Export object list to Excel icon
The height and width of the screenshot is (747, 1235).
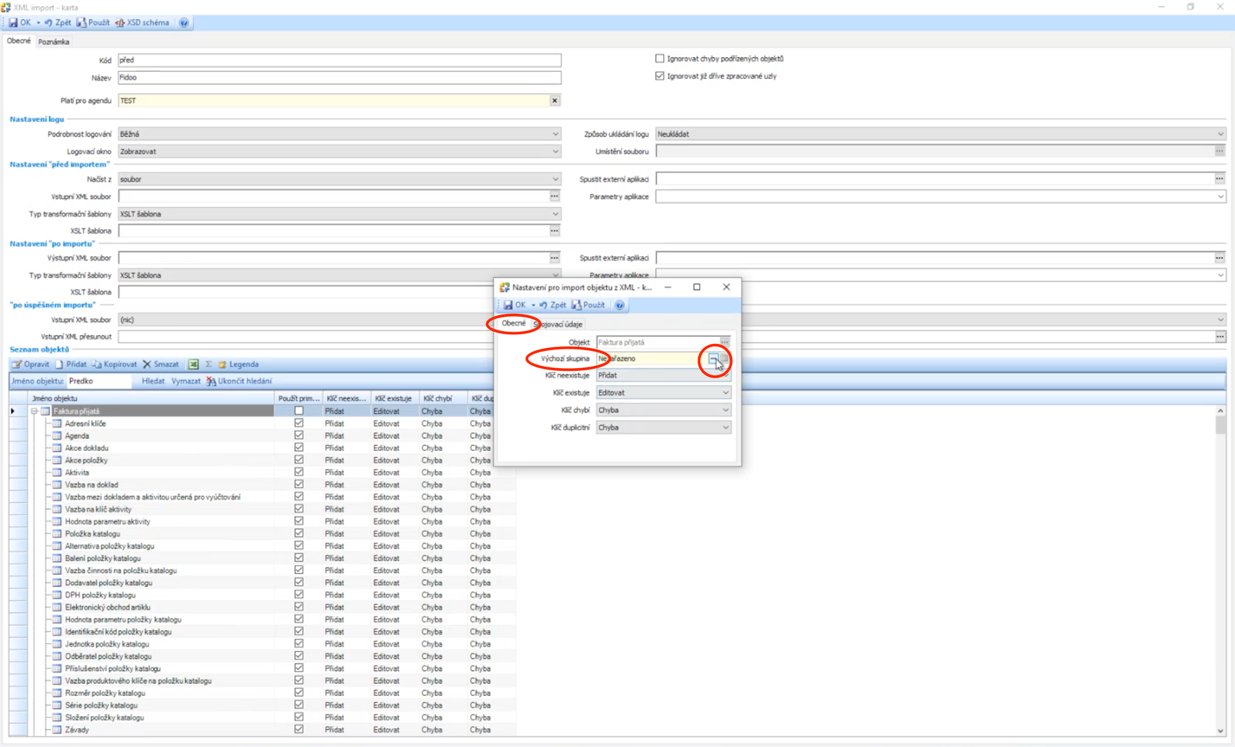tap(194, 364)
